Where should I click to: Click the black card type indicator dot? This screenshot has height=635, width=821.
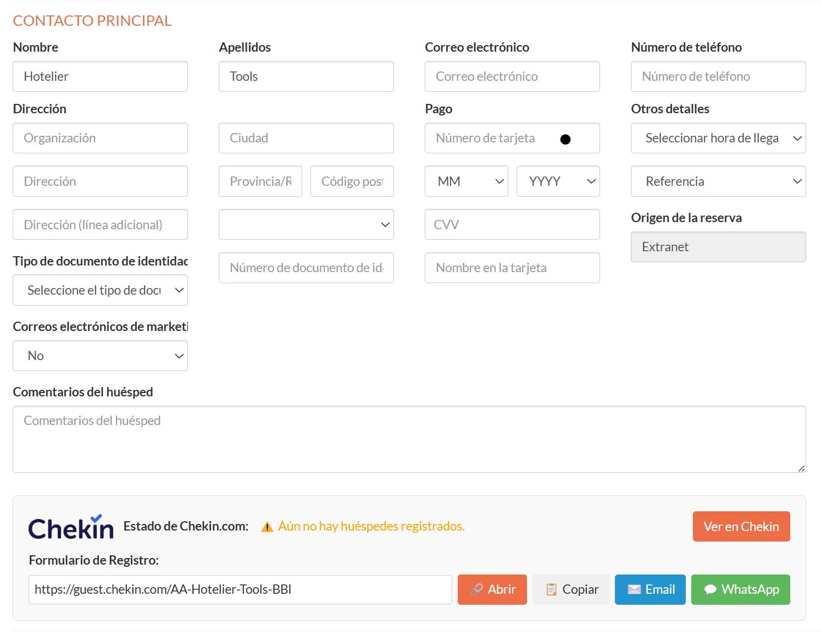pos(565,139)
